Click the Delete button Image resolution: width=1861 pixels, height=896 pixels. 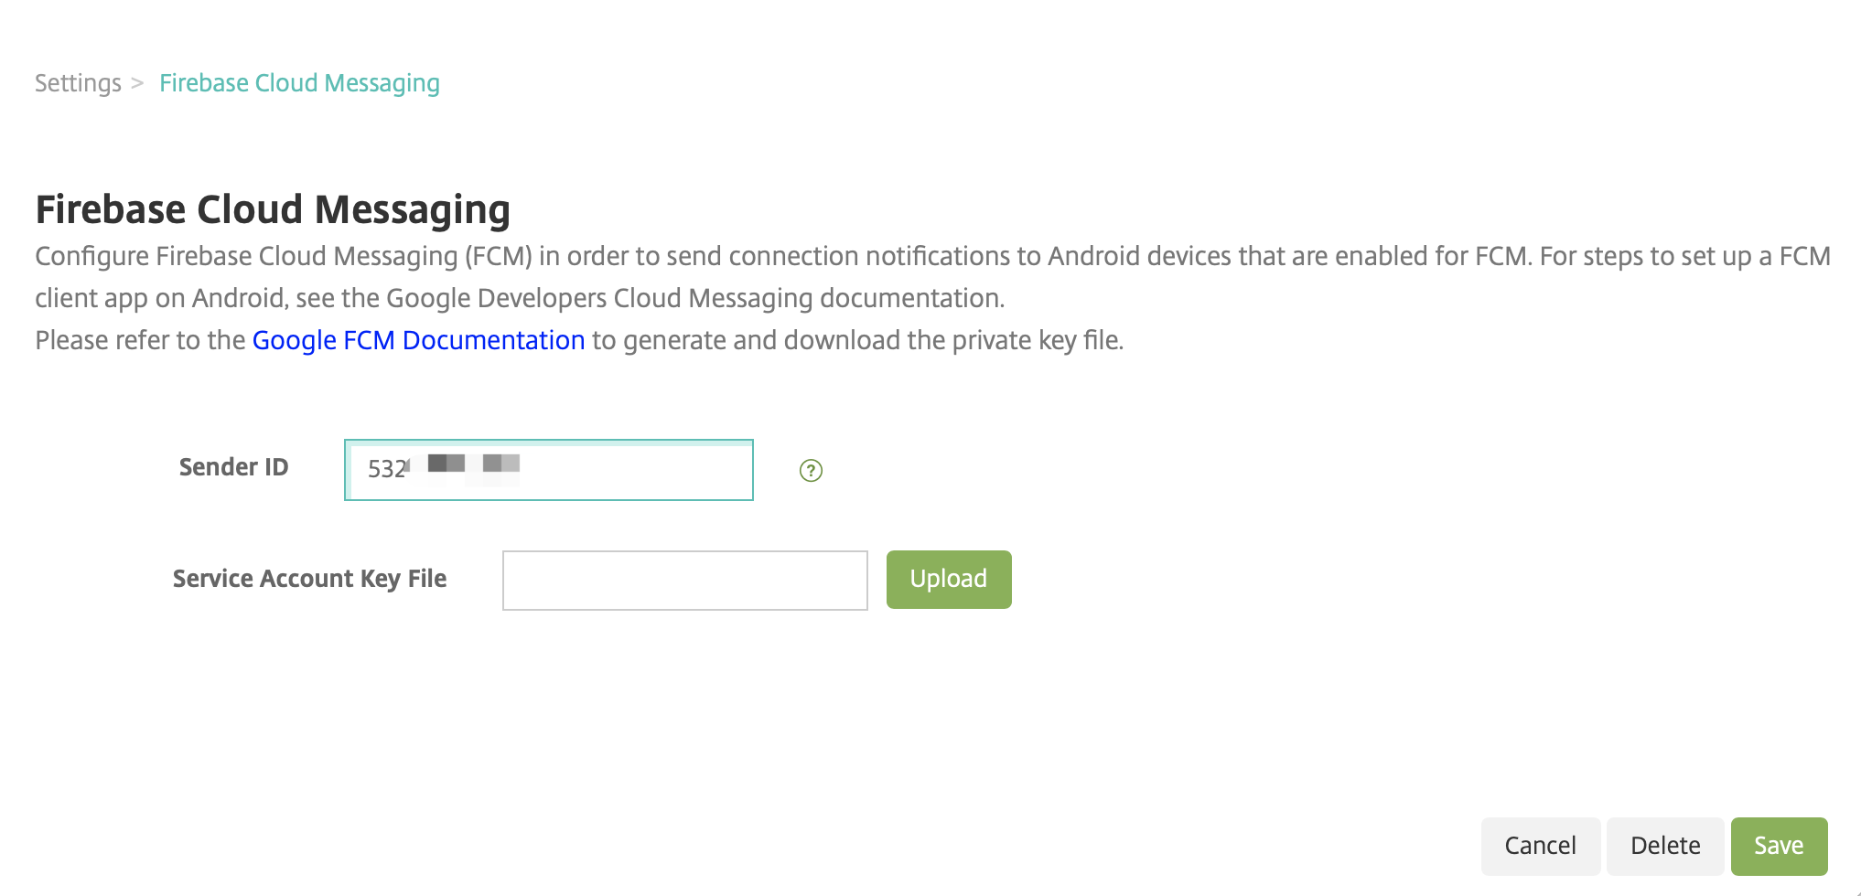point(1665,846)
